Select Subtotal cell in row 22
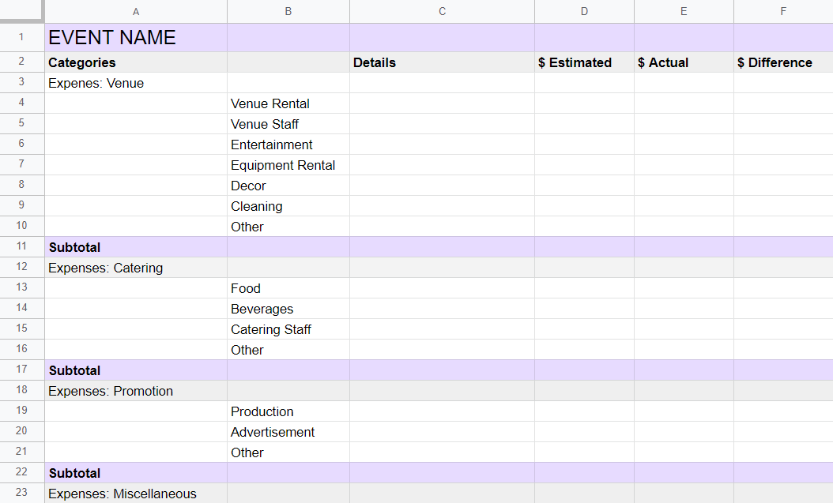The height and width of the screenshot is (503, 833). [136, 473]
